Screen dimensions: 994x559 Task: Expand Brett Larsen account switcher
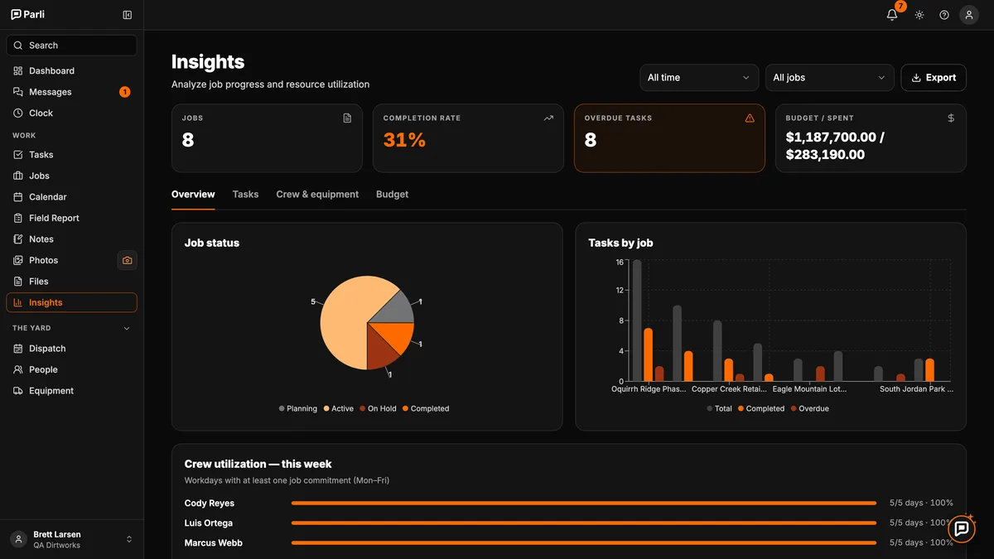128,539
